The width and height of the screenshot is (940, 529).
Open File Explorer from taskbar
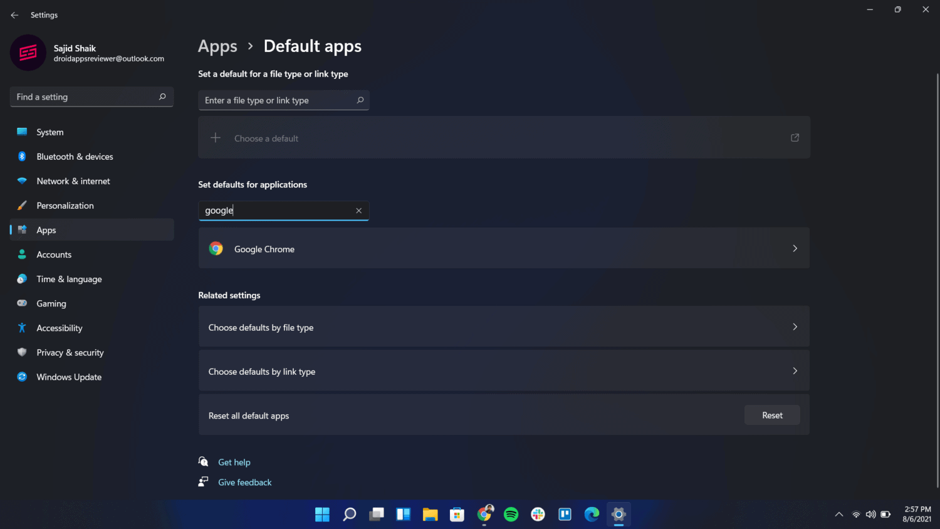pyautogui.click(x=431, y=515)
